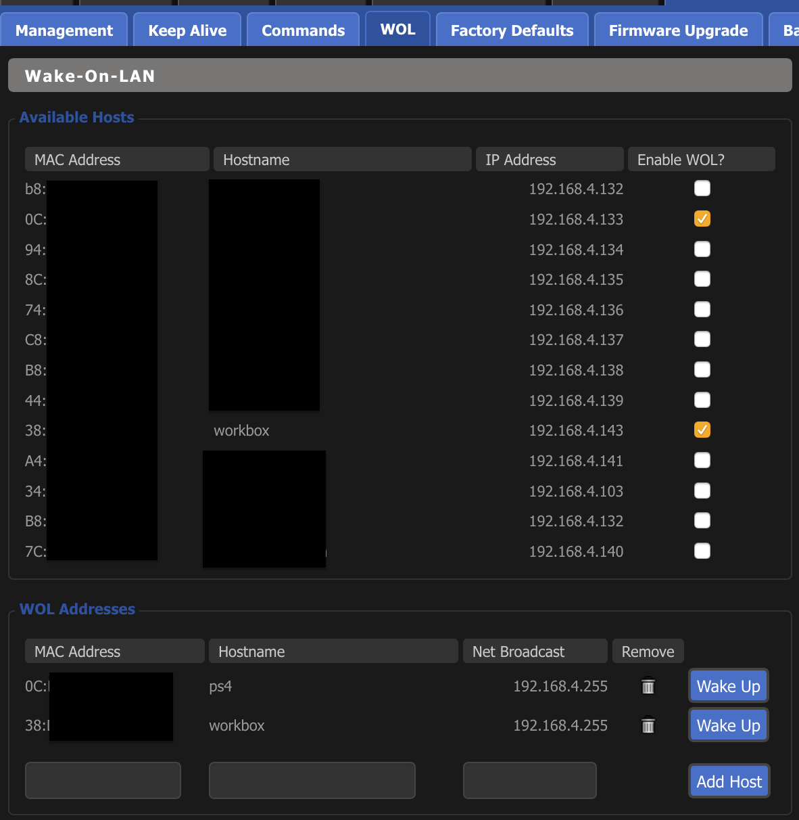Image resolution: width=799 pixels, height=820 pixels.
Task: Remove the workbox WOL entry via trash icon
Action: (x=648, y=725)
